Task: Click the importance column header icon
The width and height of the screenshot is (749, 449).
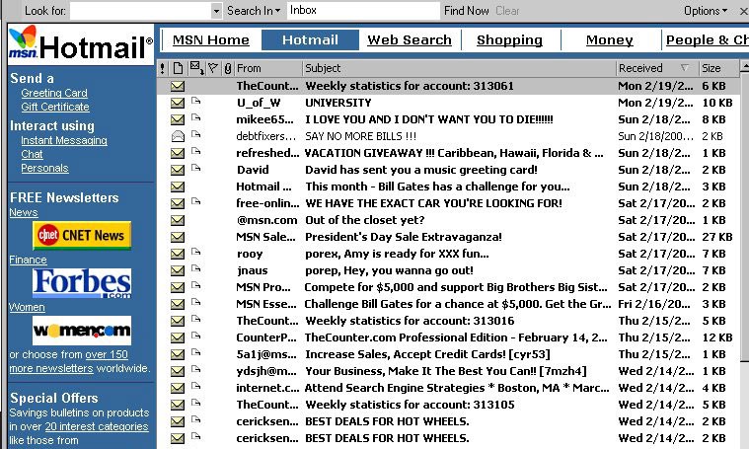Action: click(x=163, y=69)
